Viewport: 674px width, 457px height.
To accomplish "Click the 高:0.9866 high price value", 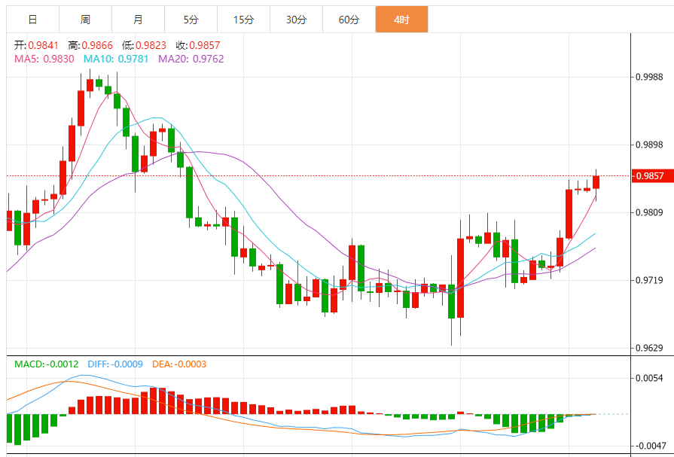I will click(90, 45).
